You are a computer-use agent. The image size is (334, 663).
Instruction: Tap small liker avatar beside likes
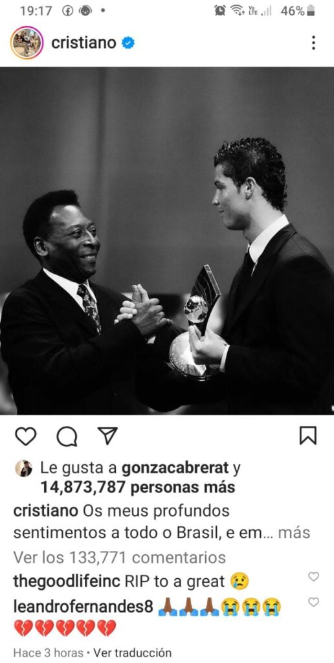24,468
